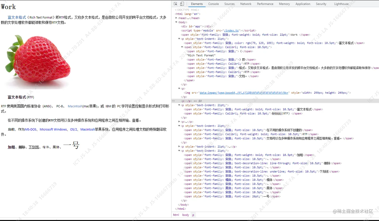The width and height of the screenshot is (379, 221).
Task: Select the span with line-through 删除
Action: pos(263,163)
